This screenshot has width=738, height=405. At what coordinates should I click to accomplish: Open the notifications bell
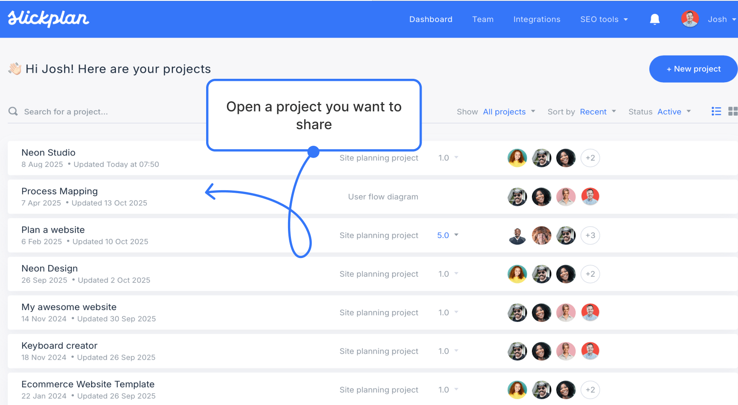click(x=654, y=19)
